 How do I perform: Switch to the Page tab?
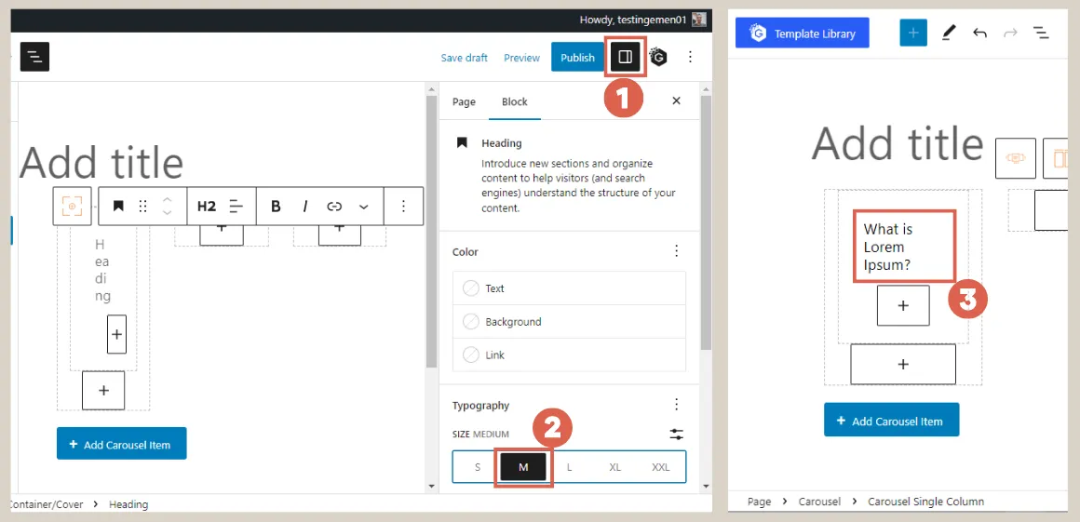464,102
